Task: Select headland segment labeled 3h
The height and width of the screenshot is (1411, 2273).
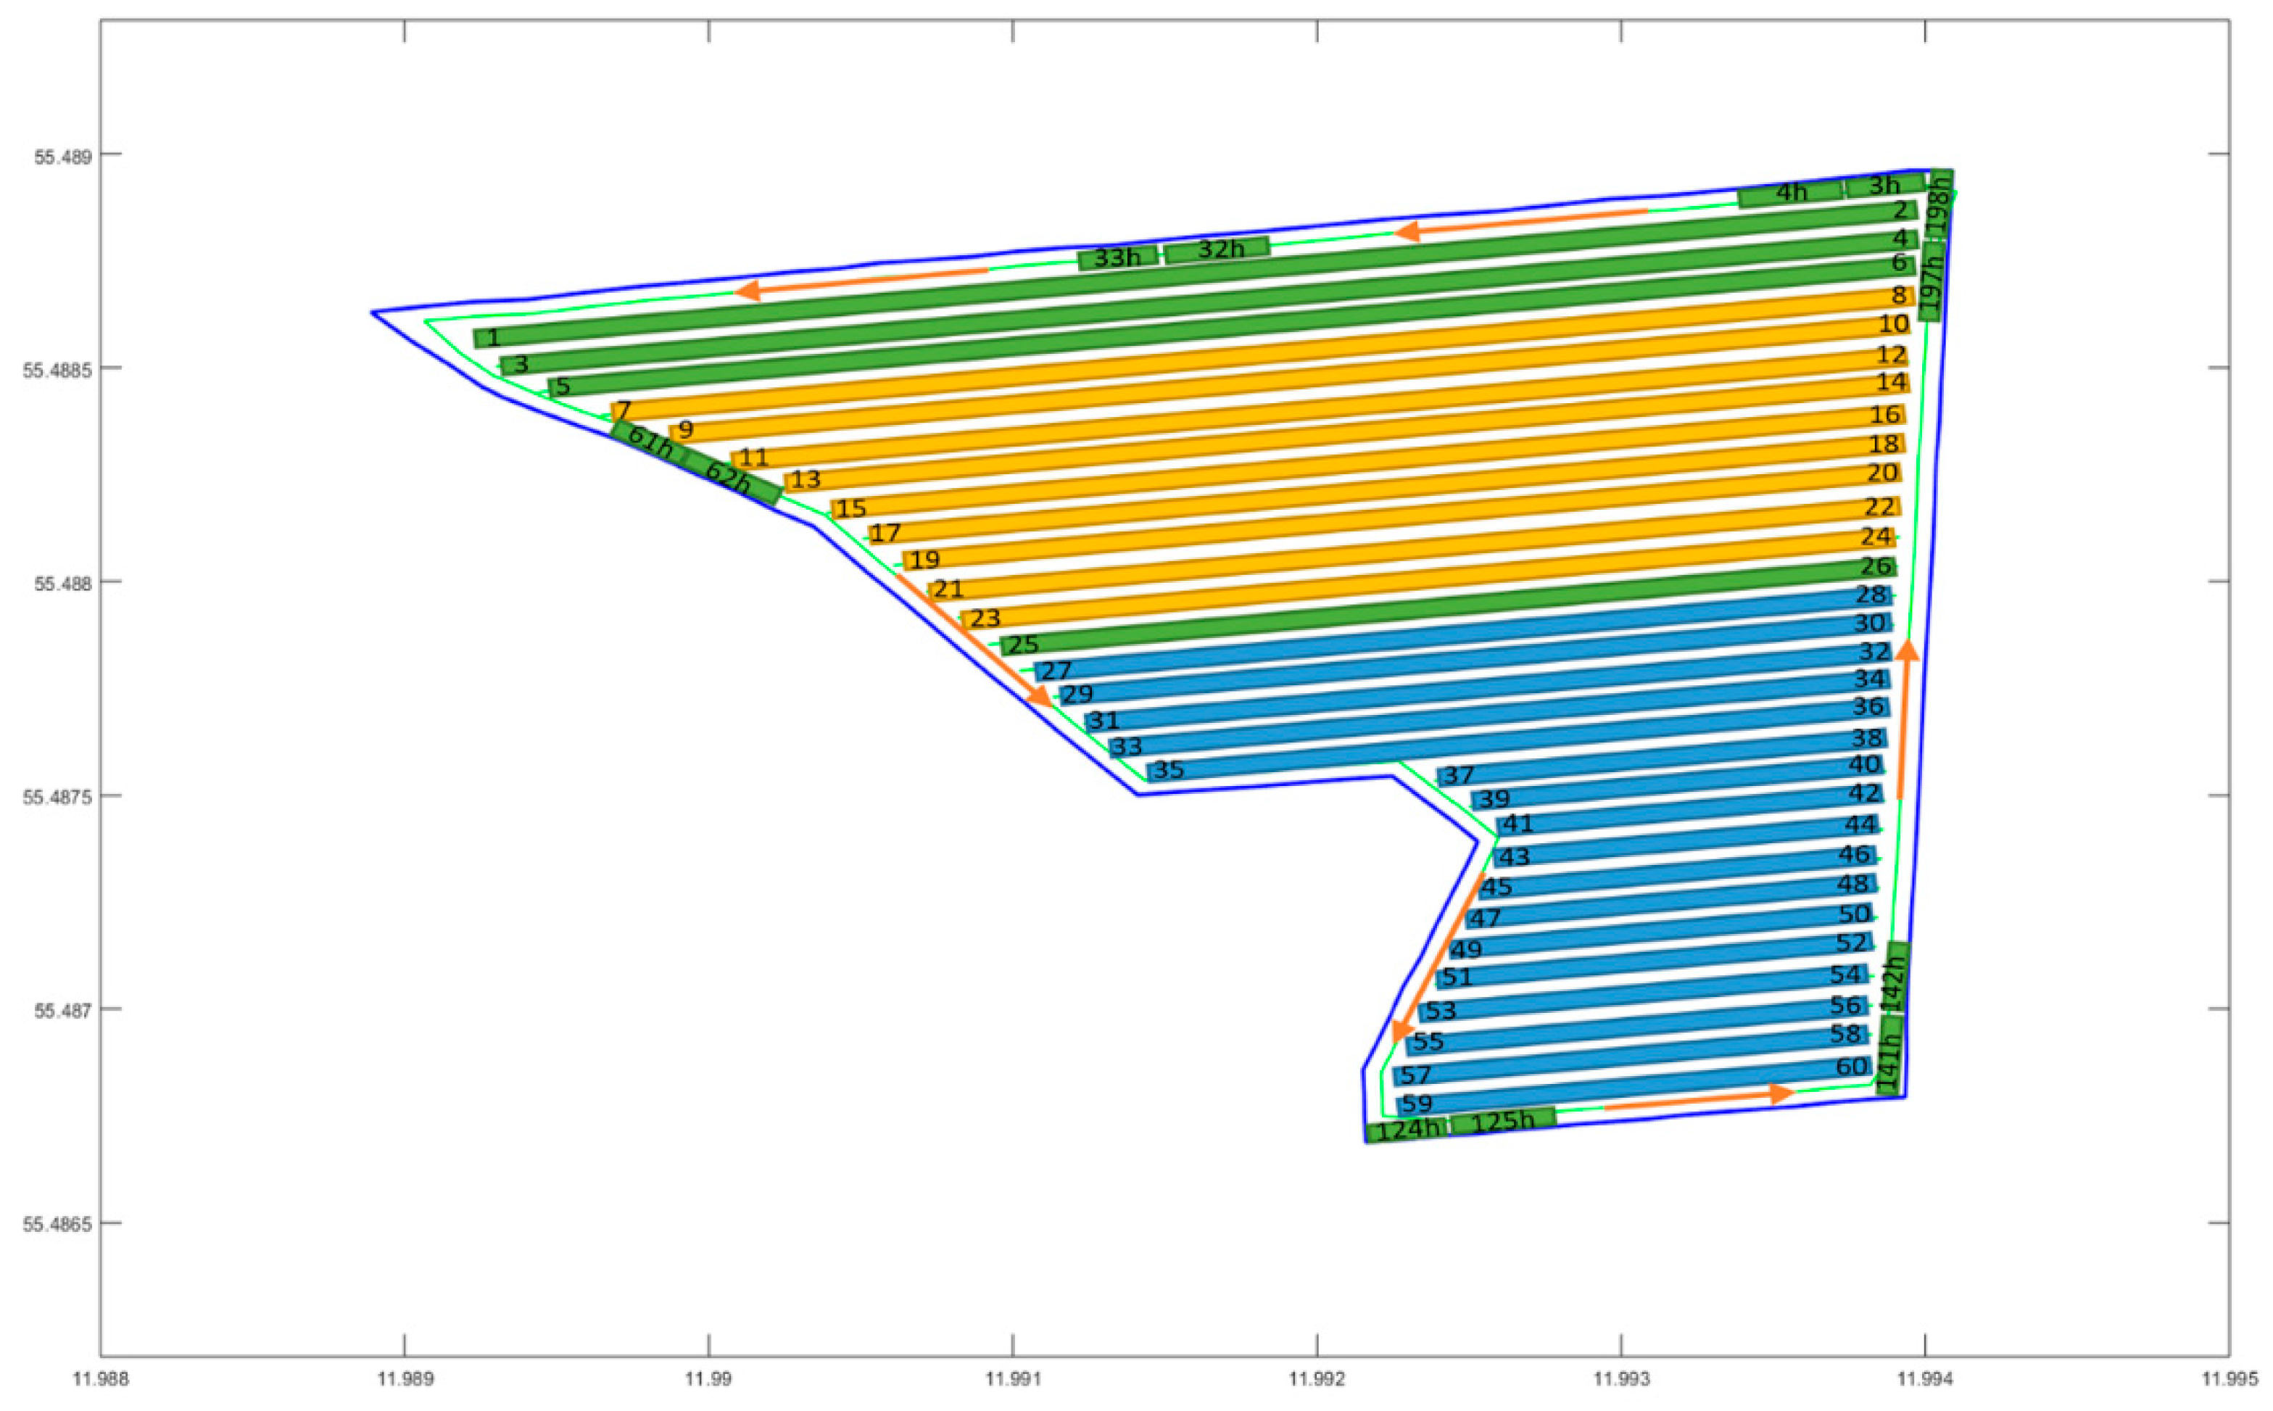Action: 1884,186
